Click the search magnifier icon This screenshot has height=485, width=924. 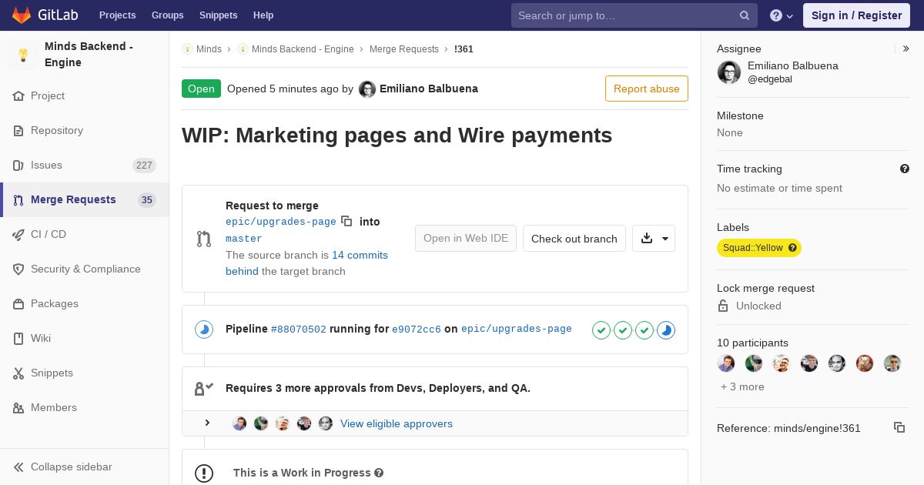pyautogui.click(x=745, y=15)
